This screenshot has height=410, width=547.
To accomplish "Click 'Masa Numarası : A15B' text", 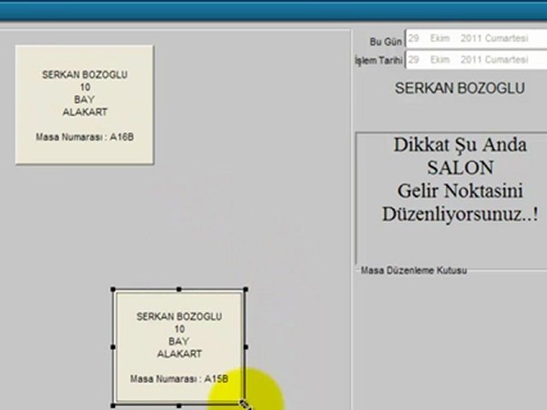I will click(x=179, y=379).
